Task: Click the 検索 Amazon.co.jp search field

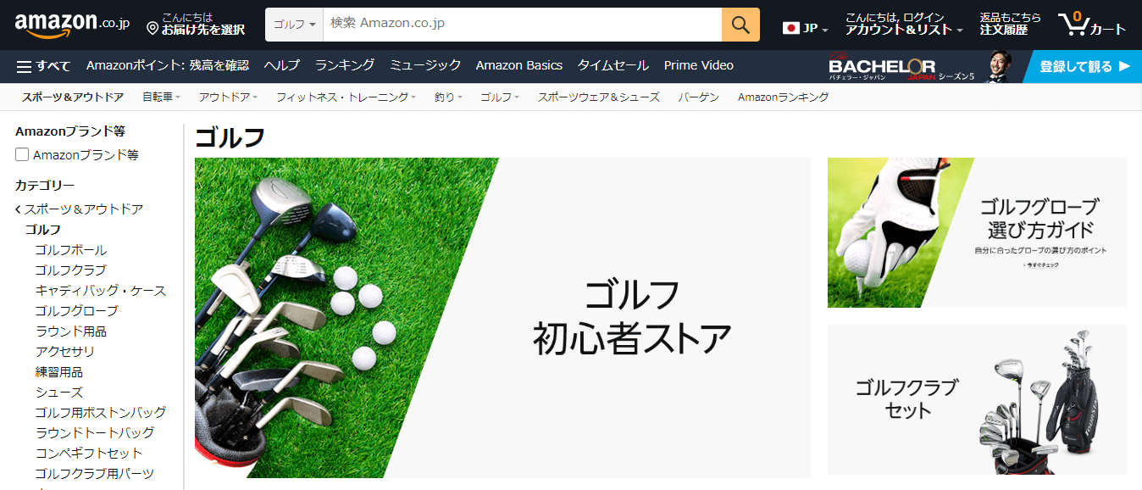Action: pos(523,25)
